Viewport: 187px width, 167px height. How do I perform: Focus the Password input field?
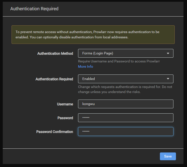126,118
